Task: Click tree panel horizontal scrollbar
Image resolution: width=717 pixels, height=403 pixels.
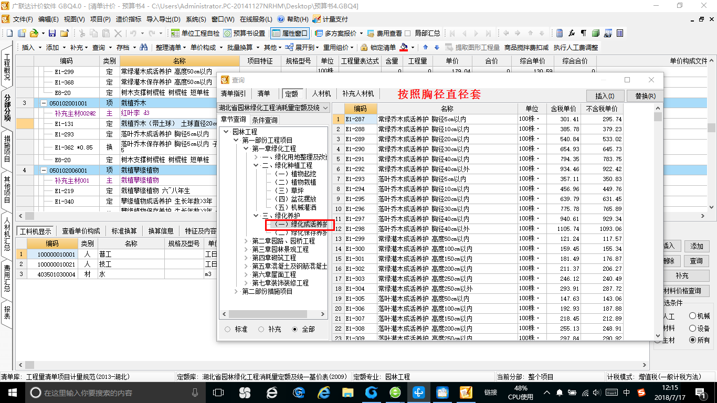Action: (x=274, y=314)
